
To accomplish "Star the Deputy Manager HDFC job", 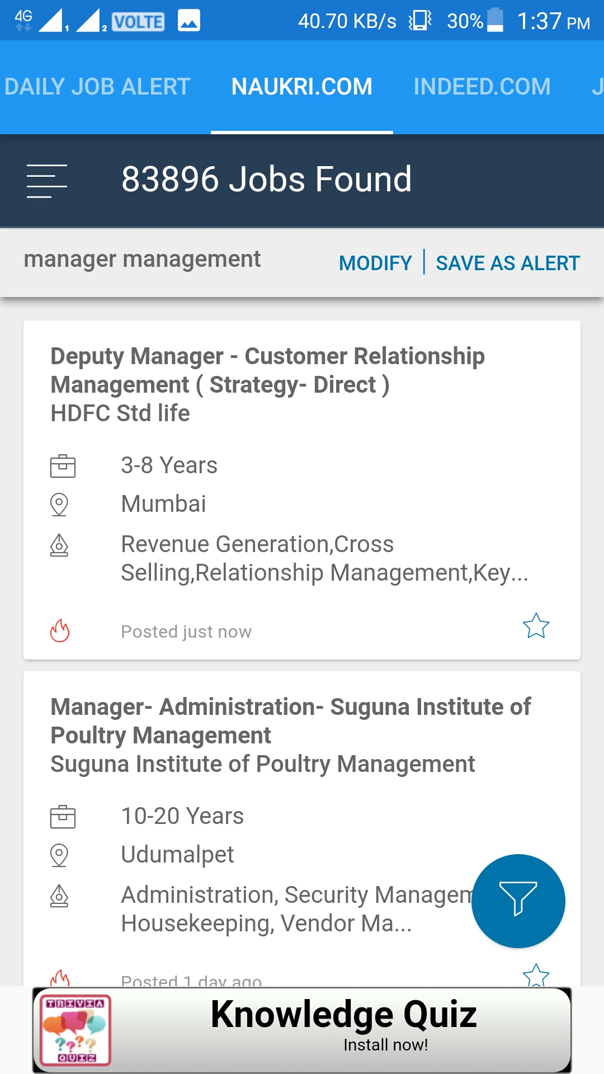I will point(536,626).
